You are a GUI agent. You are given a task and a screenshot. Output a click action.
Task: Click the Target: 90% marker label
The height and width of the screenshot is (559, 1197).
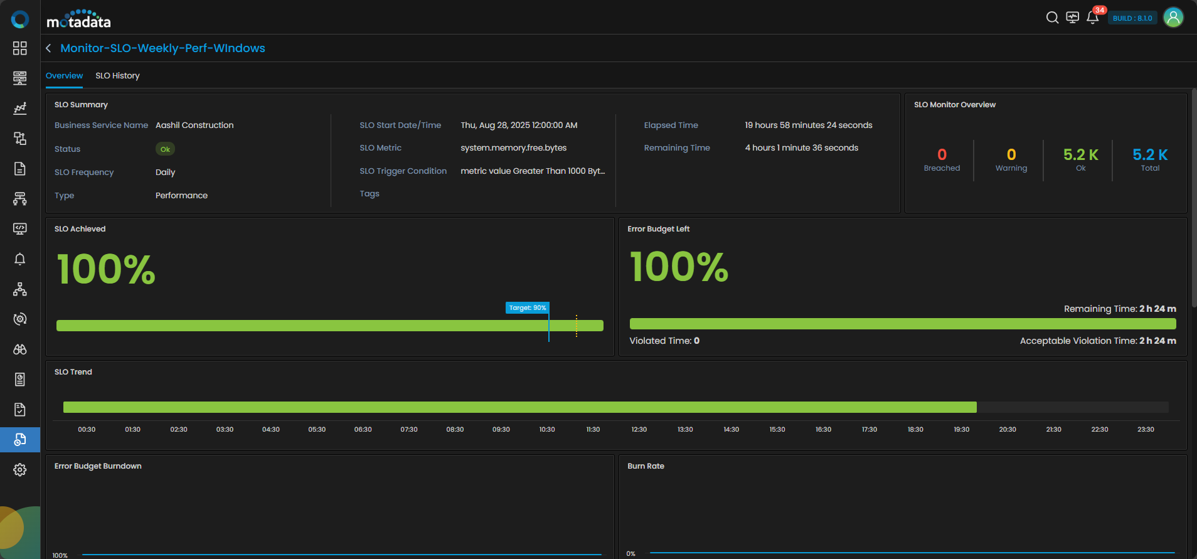(x=527, y=307)
